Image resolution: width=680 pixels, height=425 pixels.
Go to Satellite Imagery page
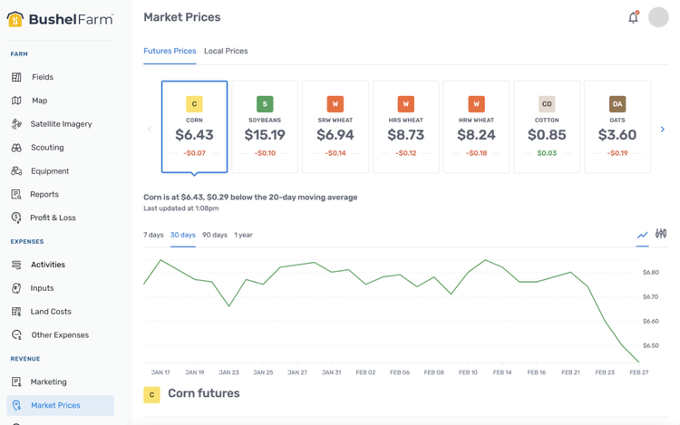point(61,124)
